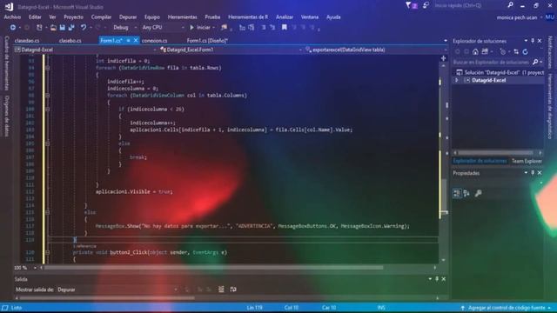The height and width of the screenshot is (313, 557).
Task: Click the New Project toolbar icon
Action: [x=39, y=27]
